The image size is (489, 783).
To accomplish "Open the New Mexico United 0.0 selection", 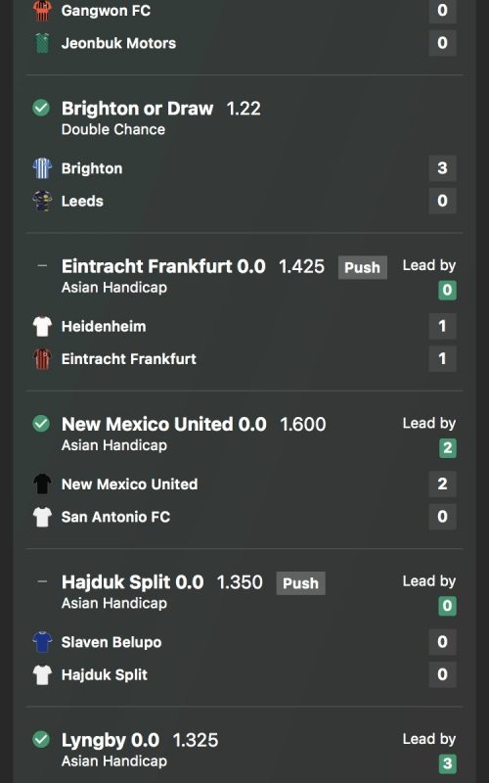I will (x=163, y=424).
